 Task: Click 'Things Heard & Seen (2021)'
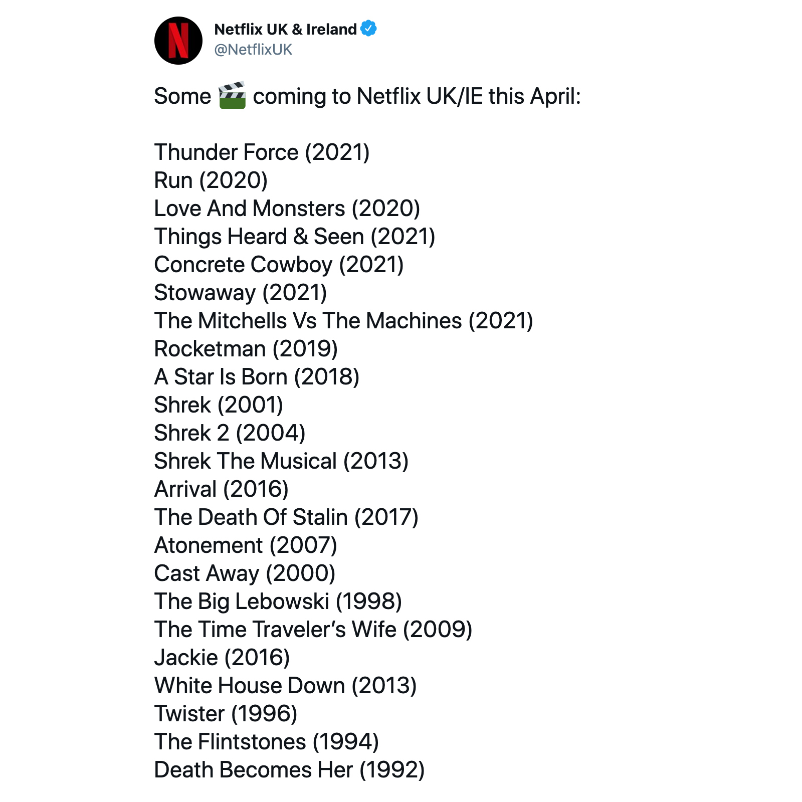[295, 237]
